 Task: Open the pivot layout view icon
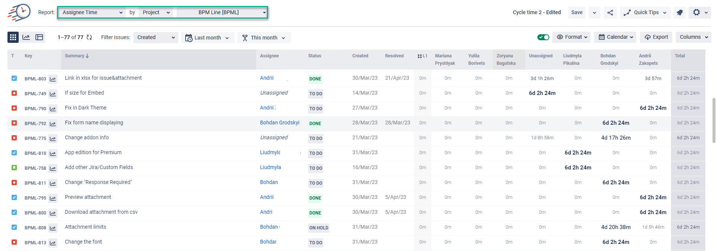39,37
